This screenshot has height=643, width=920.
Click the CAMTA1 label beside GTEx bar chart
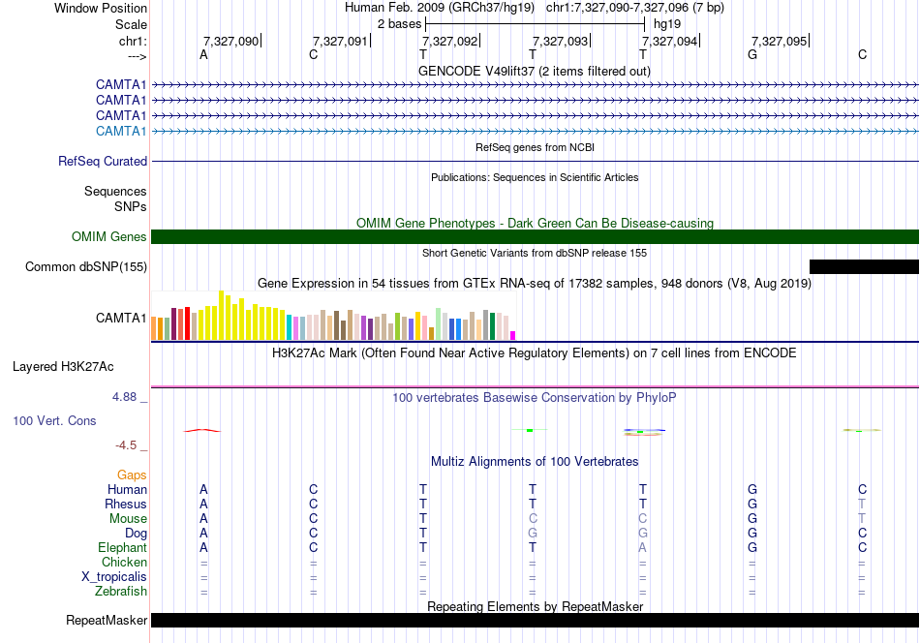[121, 318]
